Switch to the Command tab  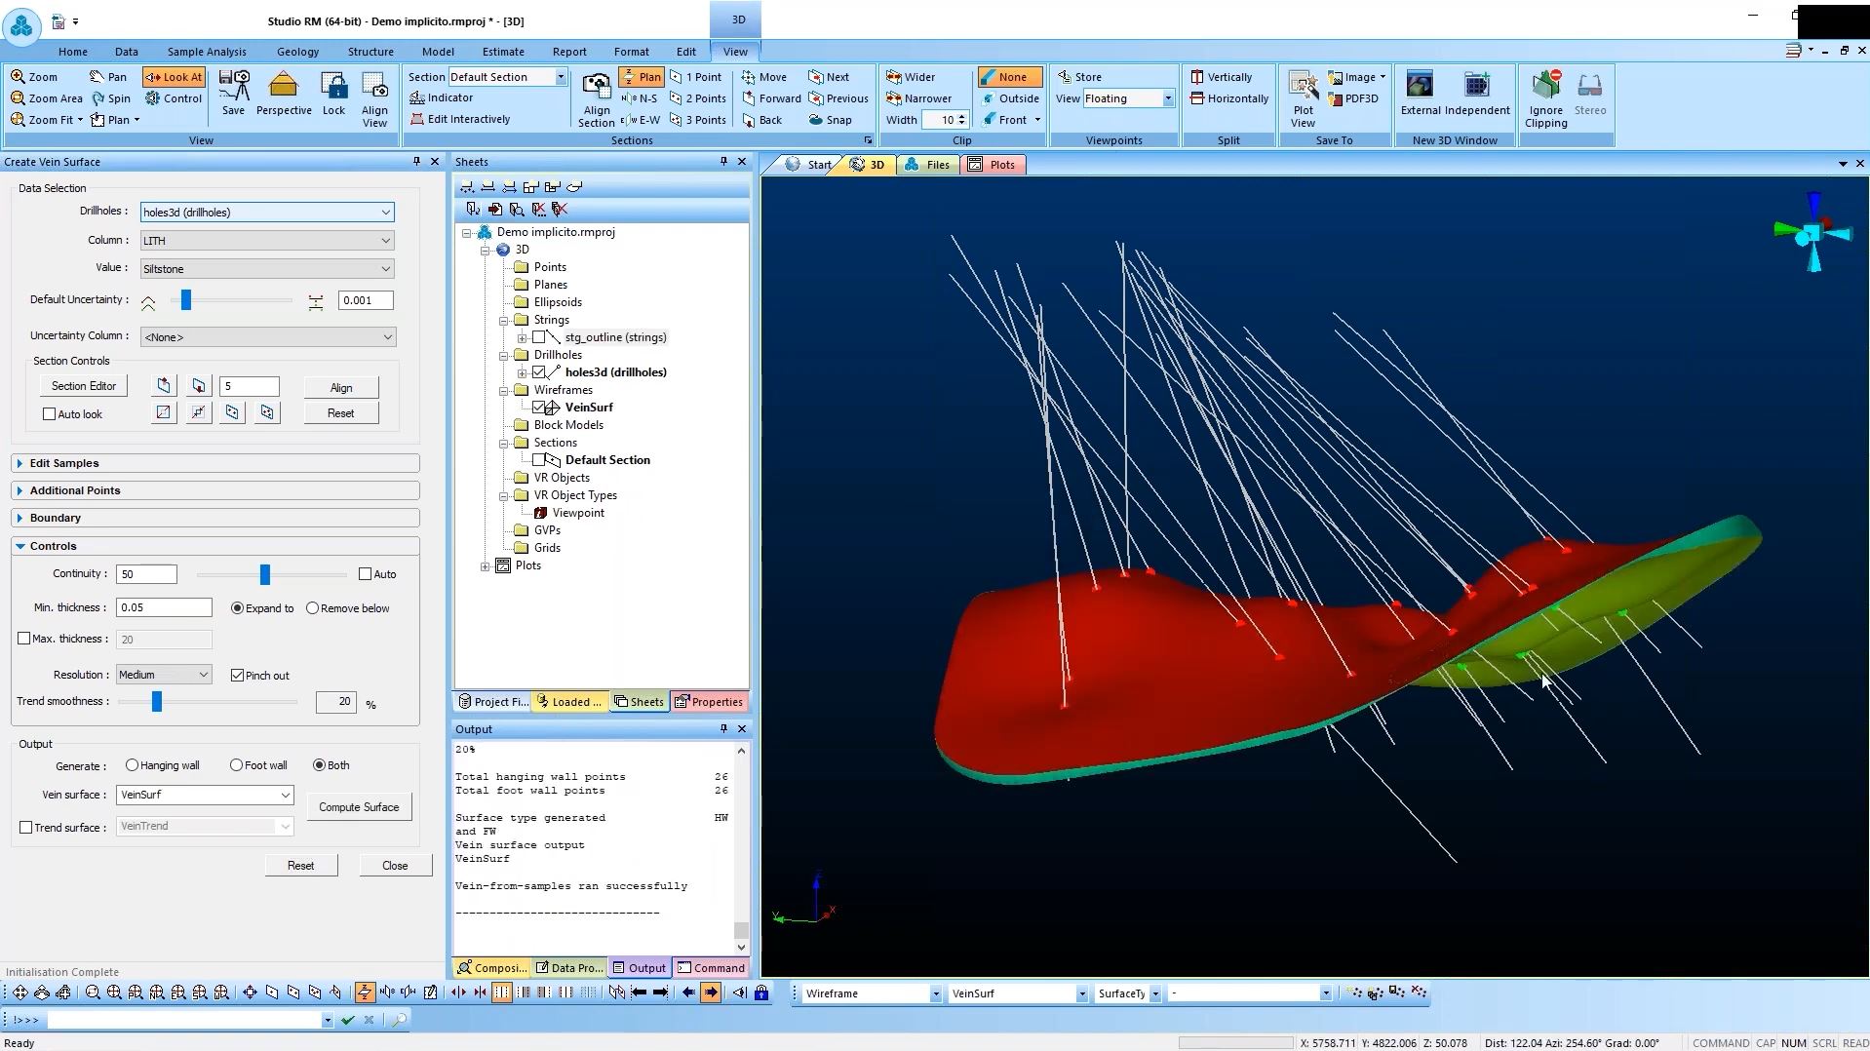click(x=711, y=968)
